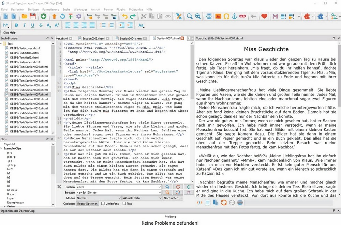Open the Werkzeuge menu
Screen dimensions: 341x225
point(80,10)
